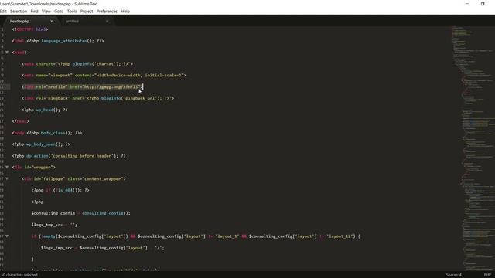The image size is (495, 278).
Task: Click the is_404() condition line
Action: coord(60,190)
